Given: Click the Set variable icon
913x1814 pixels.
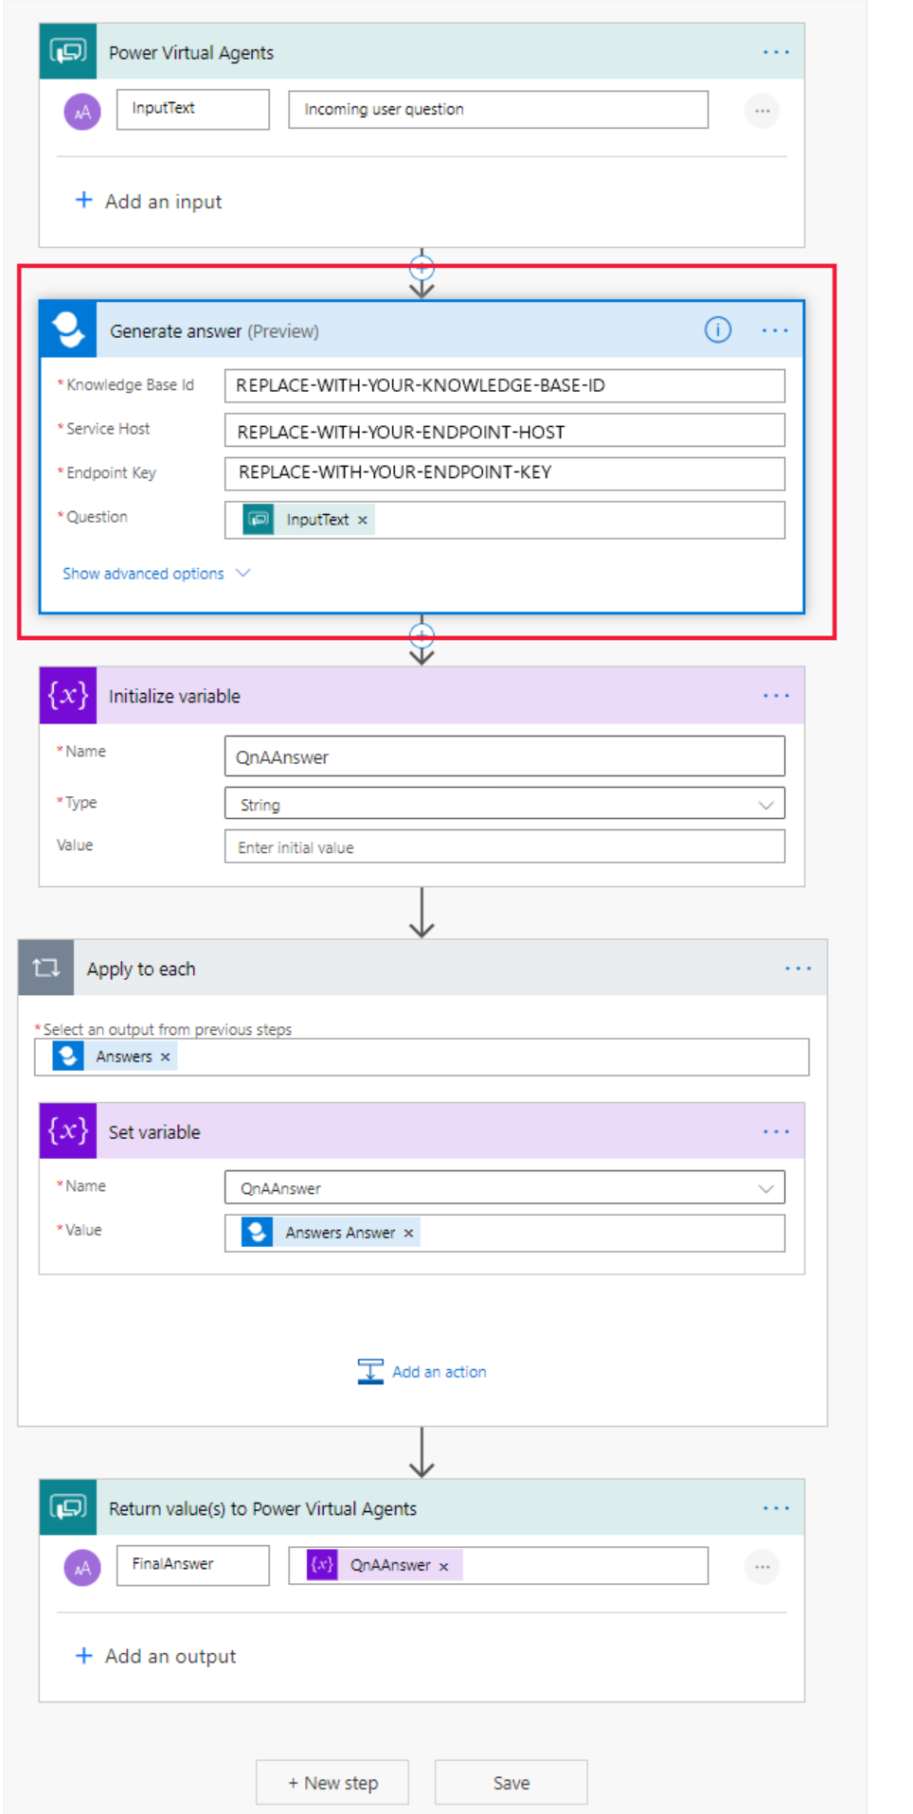Looking at the screenshot, I should pos(68,1130).
